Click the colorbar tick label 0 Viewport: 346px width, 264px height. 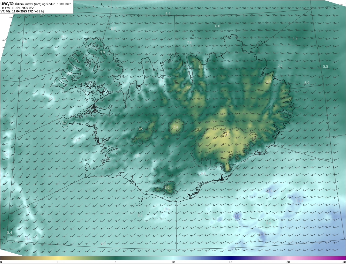(1, 262)
